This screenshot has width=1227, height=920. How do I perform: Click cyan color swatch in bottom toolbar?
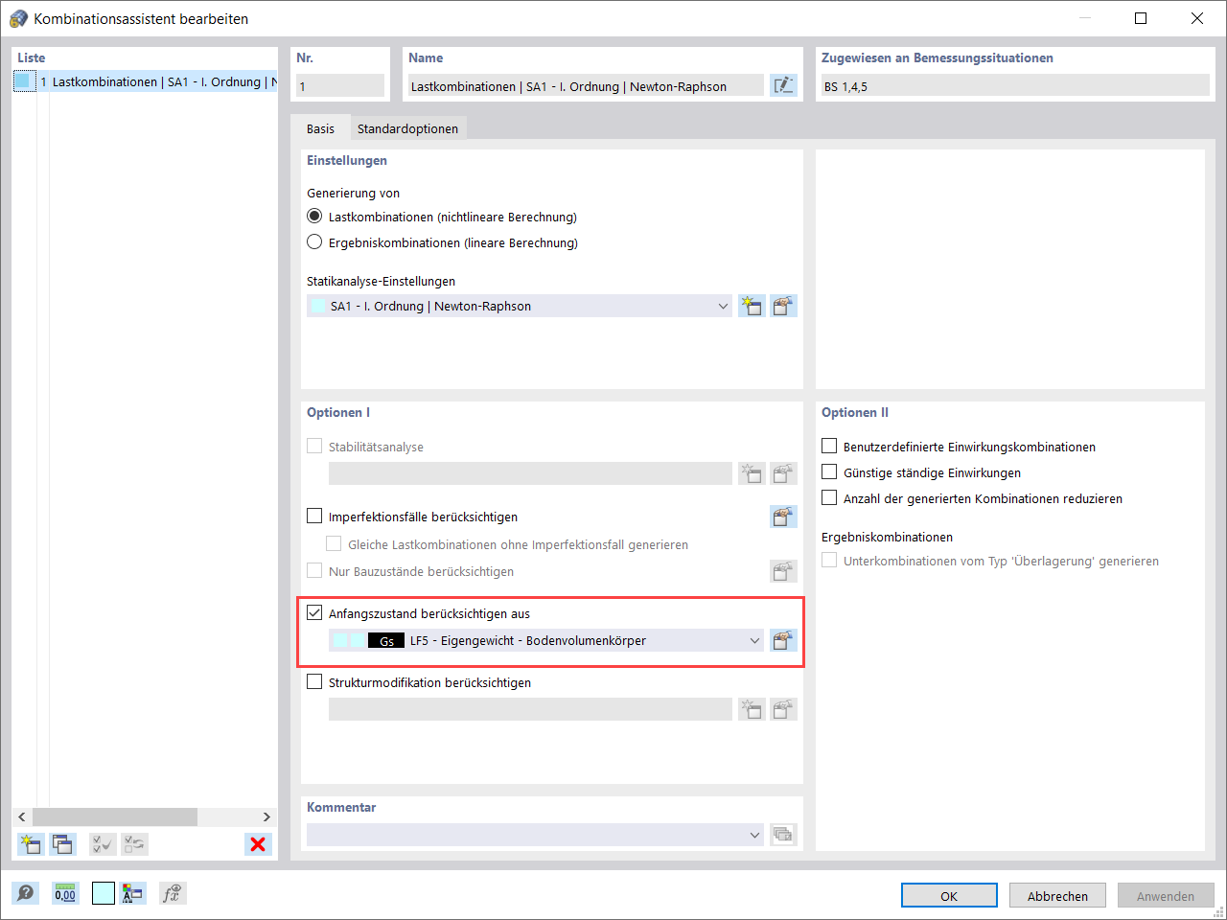(x=104, y=893)
